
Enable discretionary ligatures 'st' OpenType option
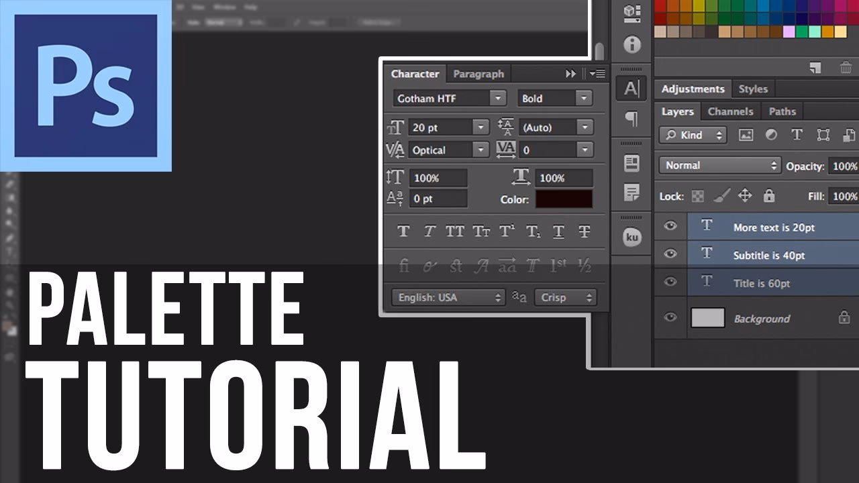pyautogui.click(x=456, y=266)
